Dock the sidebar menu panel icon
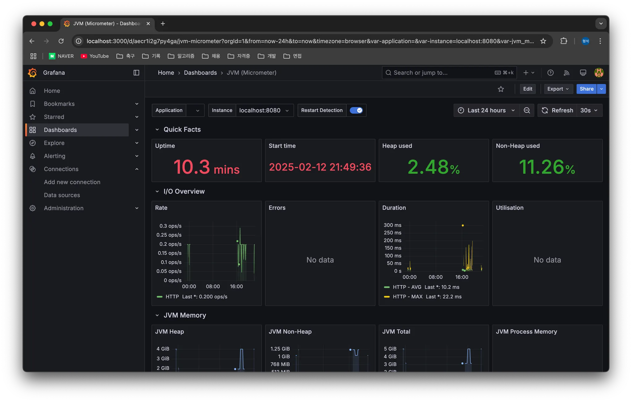The height and width of the screenshot is (402, 632). pos(136,73)
